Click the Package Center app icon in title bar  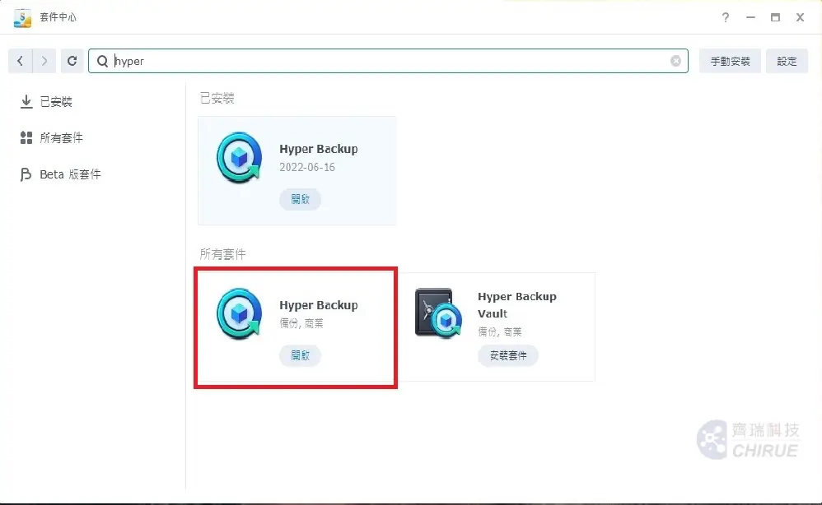[22, 17]
